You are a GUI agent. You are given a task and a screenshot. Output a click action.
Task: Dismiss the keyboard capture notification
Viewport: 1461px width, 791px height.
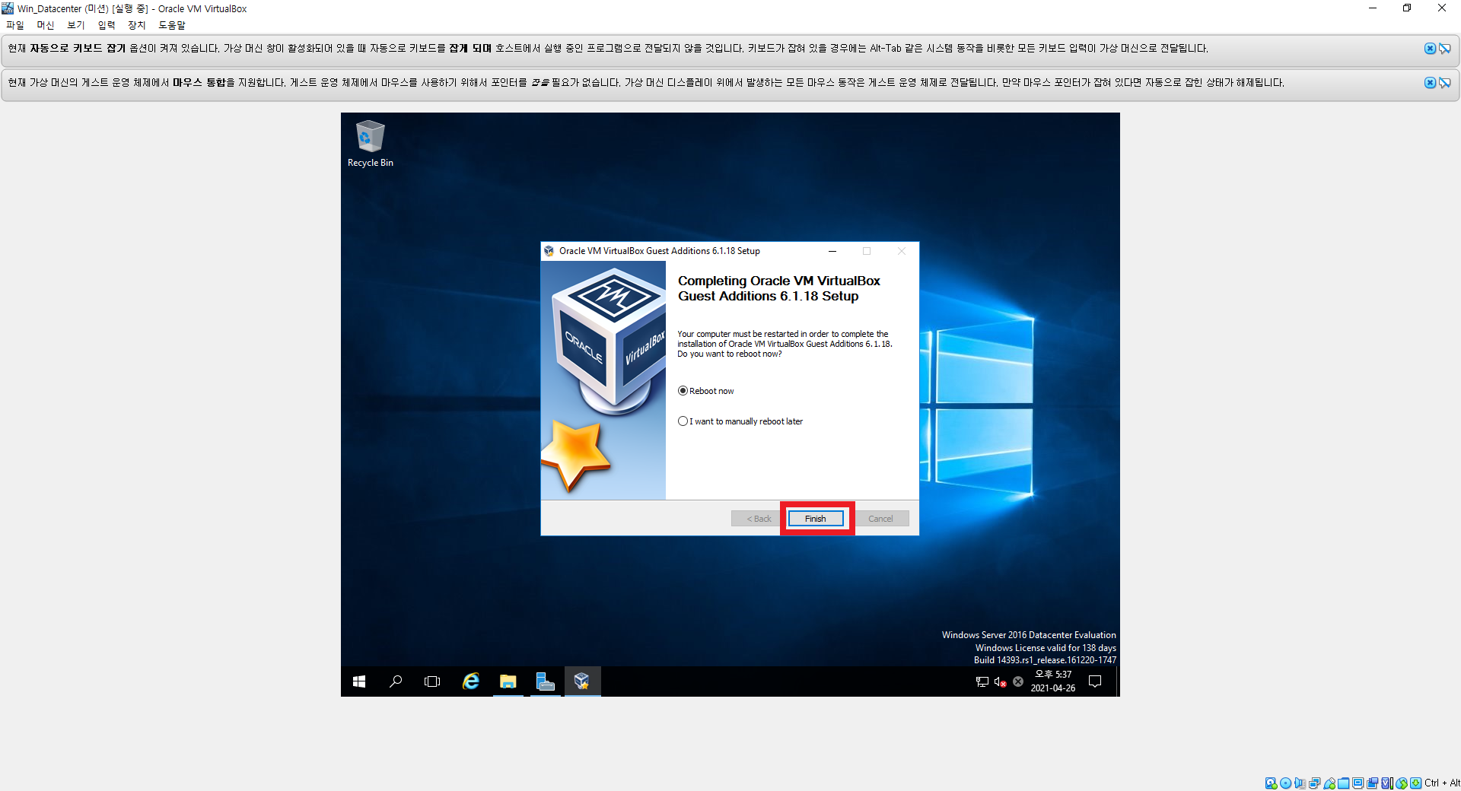pos(1431,49)
